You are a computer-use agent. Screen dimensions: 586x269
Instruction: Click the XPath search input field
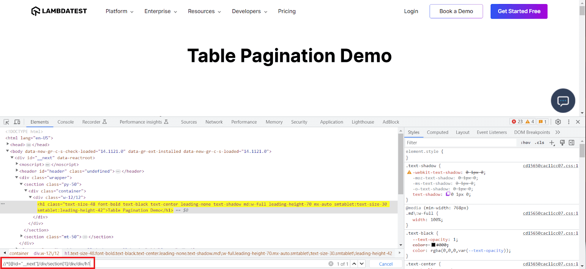click(164, 264)
